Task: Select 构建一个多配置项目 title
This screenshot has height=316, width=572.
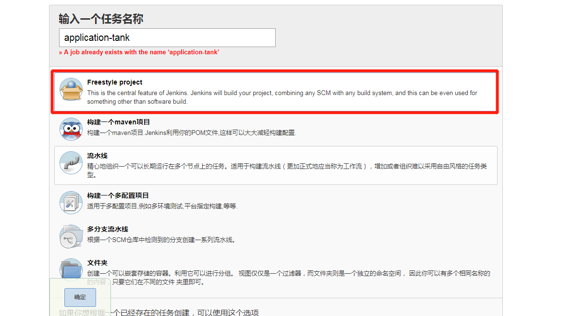Action: click(118, 195)
